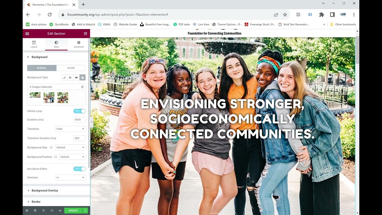Screen dimensions: 382x215
Task: Open the Bold Text Generator bookmark
Action: pyautogui.click(x=294, y=24)
